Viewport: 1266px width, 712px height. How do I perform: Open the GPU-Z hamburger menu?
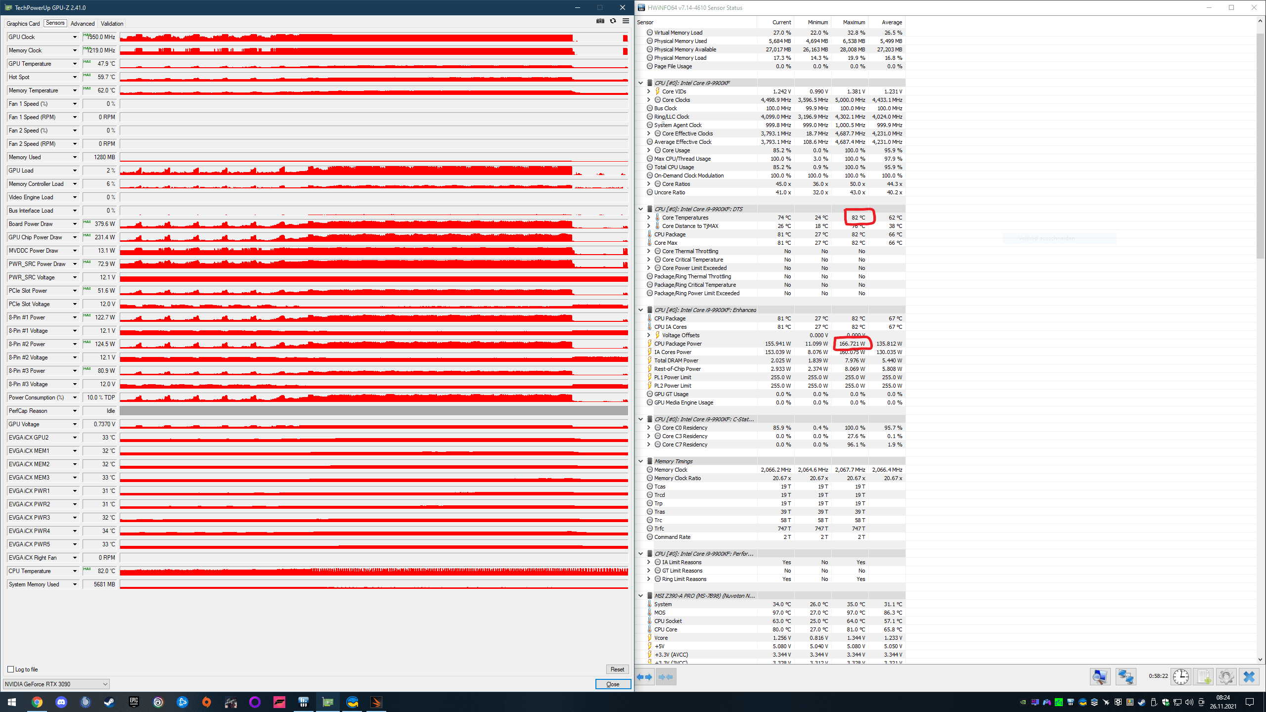[x=626, y=21]
